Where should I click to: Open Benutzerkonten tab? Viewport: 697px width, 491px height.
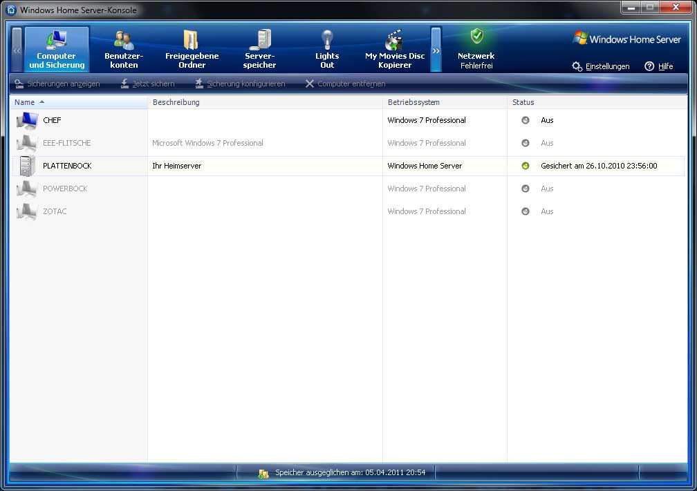click(124, 49)
